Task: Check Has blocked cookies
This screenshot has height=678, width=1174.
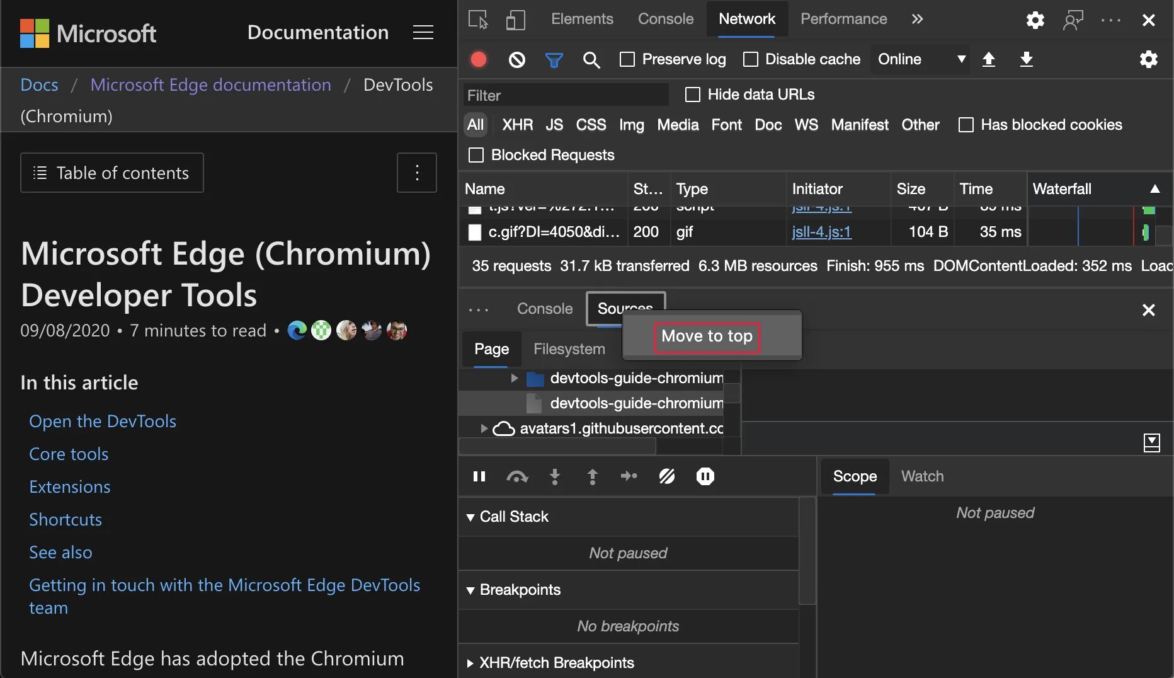Action: click(x=966, y=125)
